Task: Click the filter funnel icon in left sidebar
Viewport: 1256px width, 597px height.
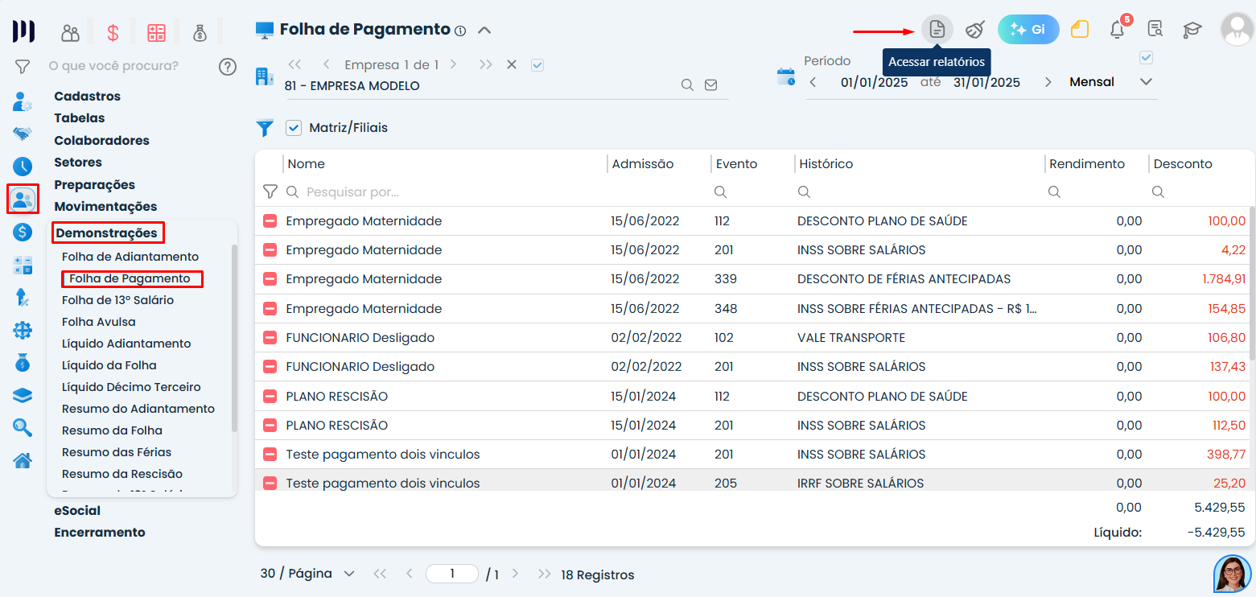Action: click(x=23, y=67)
